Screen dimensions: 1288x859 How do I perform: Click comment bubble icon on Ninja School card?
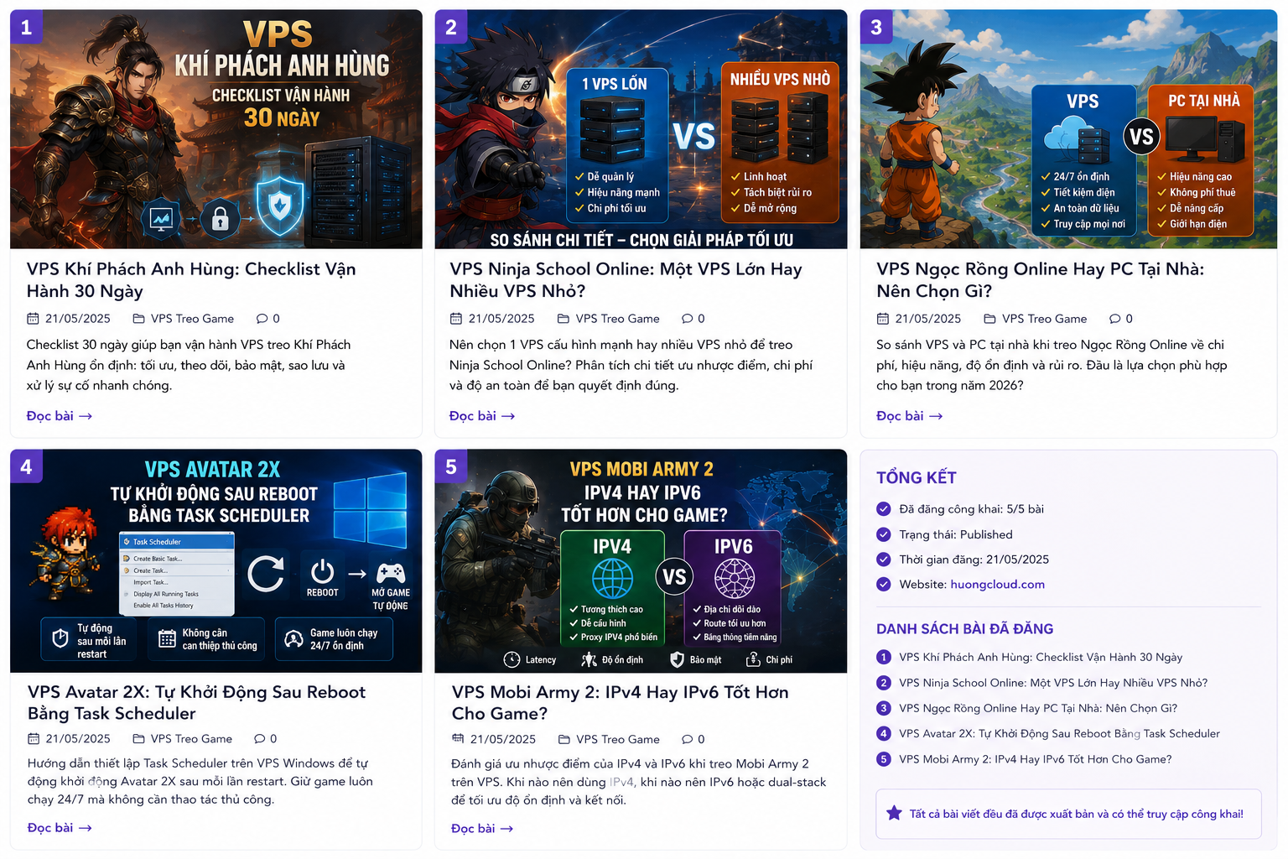688,319
